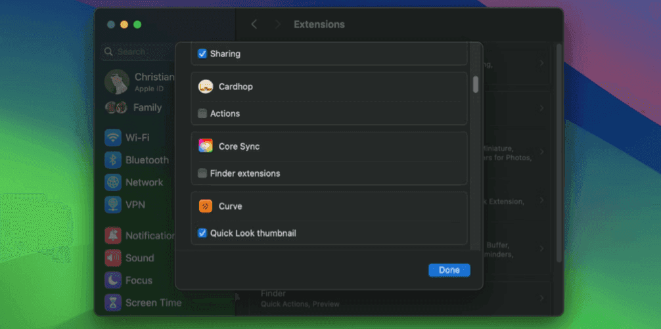
Task: Disable Curve Quick Look thumbnail checkbox
Action: (202, 233)
